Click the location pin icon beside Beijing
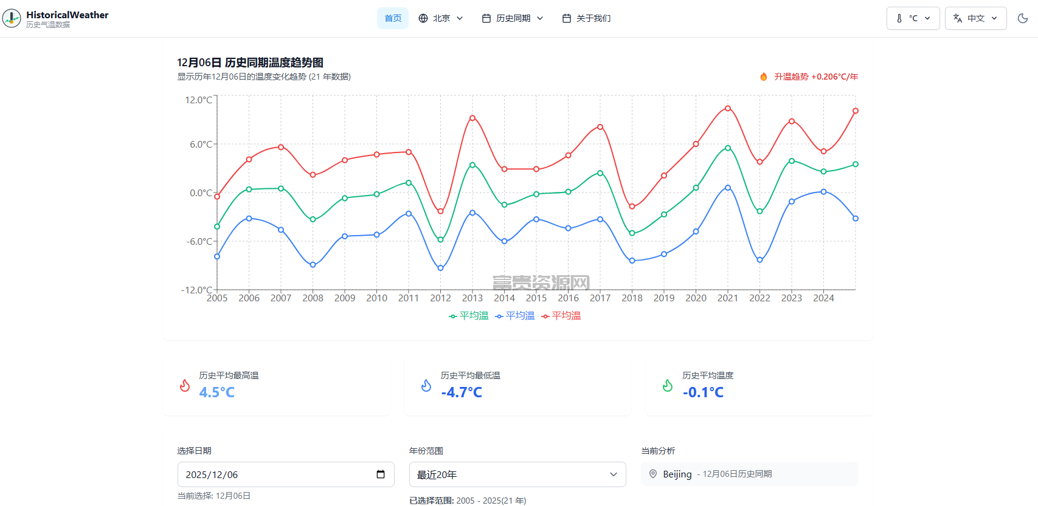This screenshot has width=1038, height=506. pyautogui.click(x=653, y=474)
